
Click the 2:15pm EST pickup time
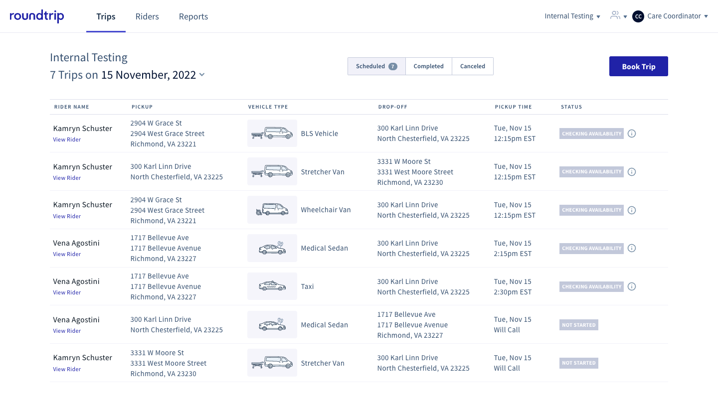pyautogui.click(x=513, y=254)
